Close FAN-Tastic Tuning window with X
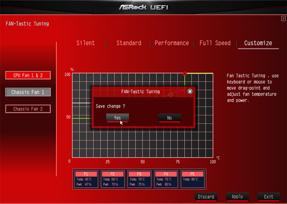 click(283, 19)
